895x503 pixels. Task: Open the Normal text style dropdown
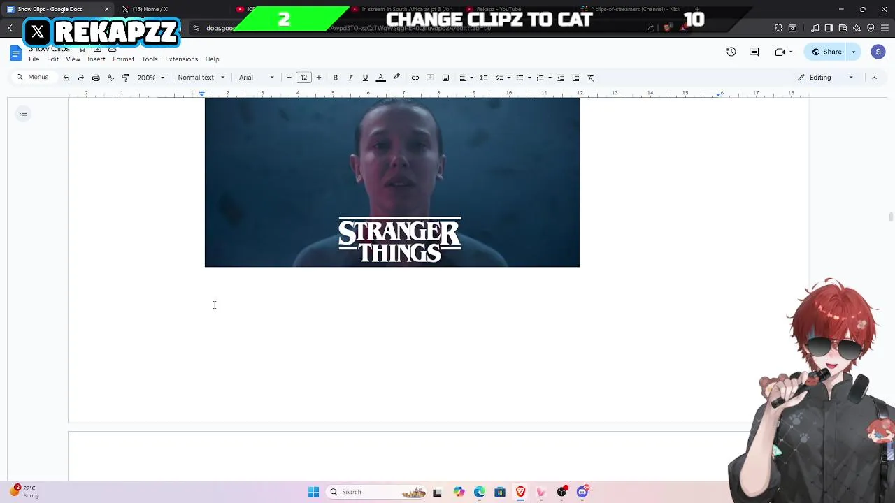click(201, 78)
